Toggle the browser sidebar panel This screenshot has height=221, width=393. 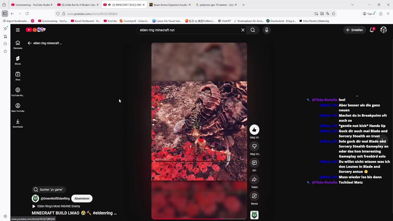[5, 14]
